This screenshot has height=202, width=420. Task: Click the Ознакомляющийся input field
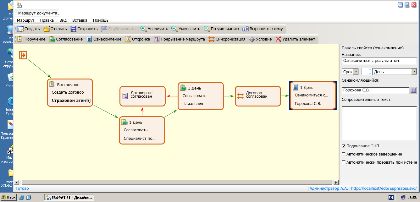tap(375, 90)
